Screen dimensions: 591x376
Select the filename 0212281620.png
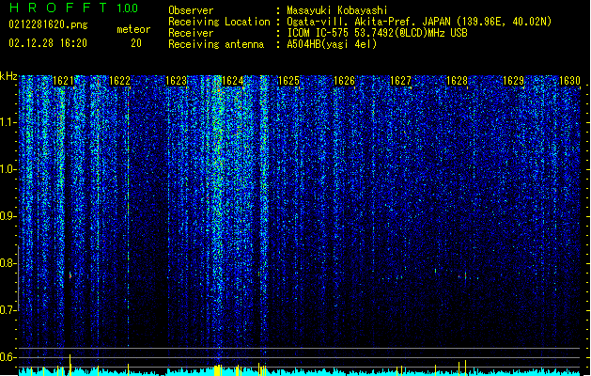tap(48, 25)
